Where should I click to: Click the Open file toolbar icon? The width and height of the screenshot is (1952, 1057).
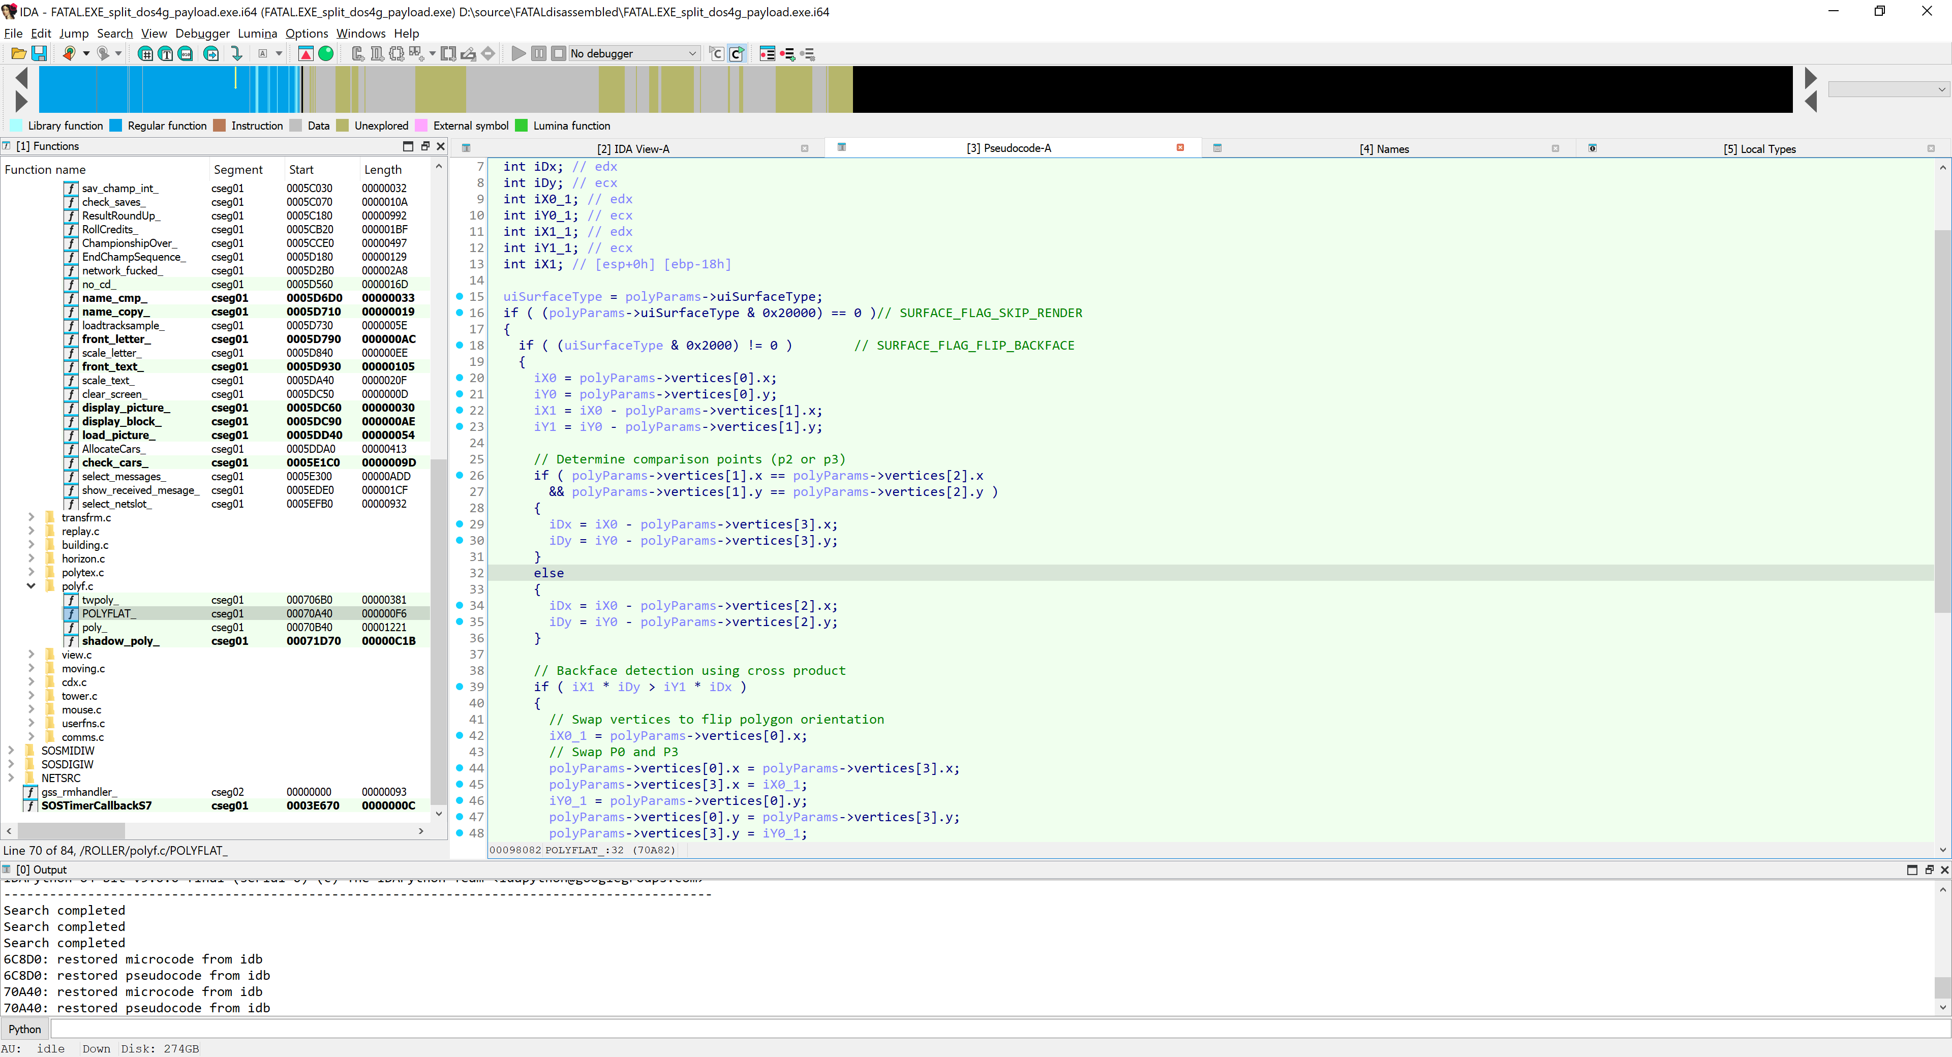(x=19, y=53)
